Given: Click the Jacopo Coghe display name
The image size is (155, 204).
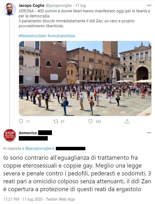Looking at the screenshot, I should [32, 6].
